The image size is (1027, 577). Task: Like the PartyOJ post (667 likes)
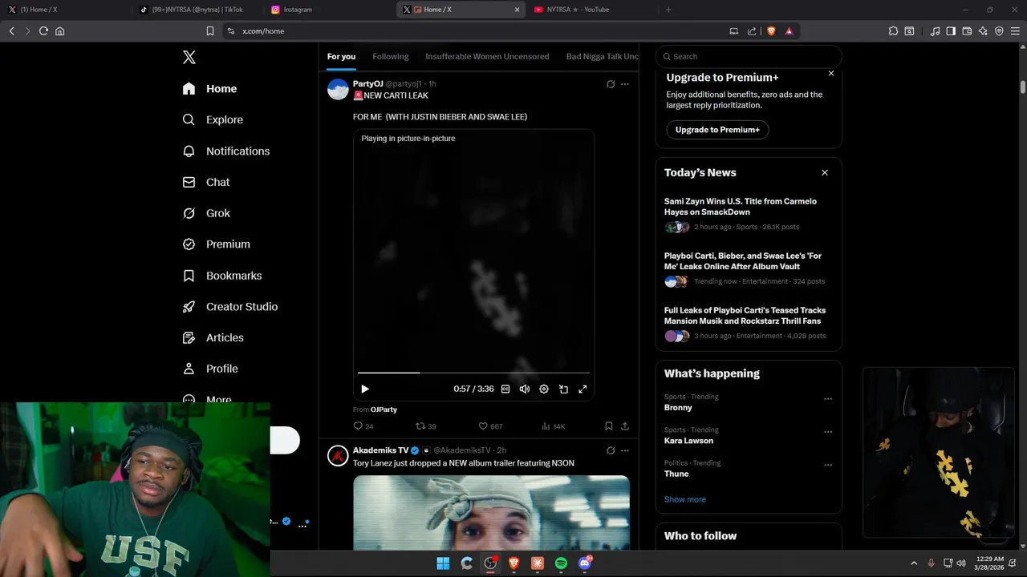pyautogui.click(x=490, y=426)
